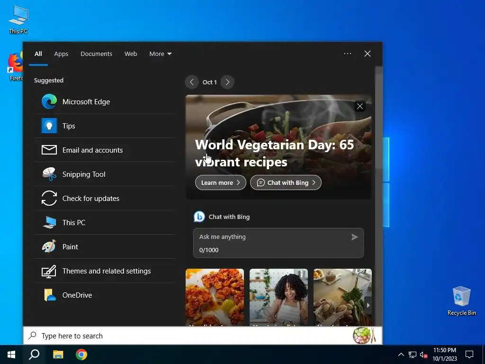This screenshot has width=485, height=364.
Task: Show hidden system tray icons
Action: [401, 355]
